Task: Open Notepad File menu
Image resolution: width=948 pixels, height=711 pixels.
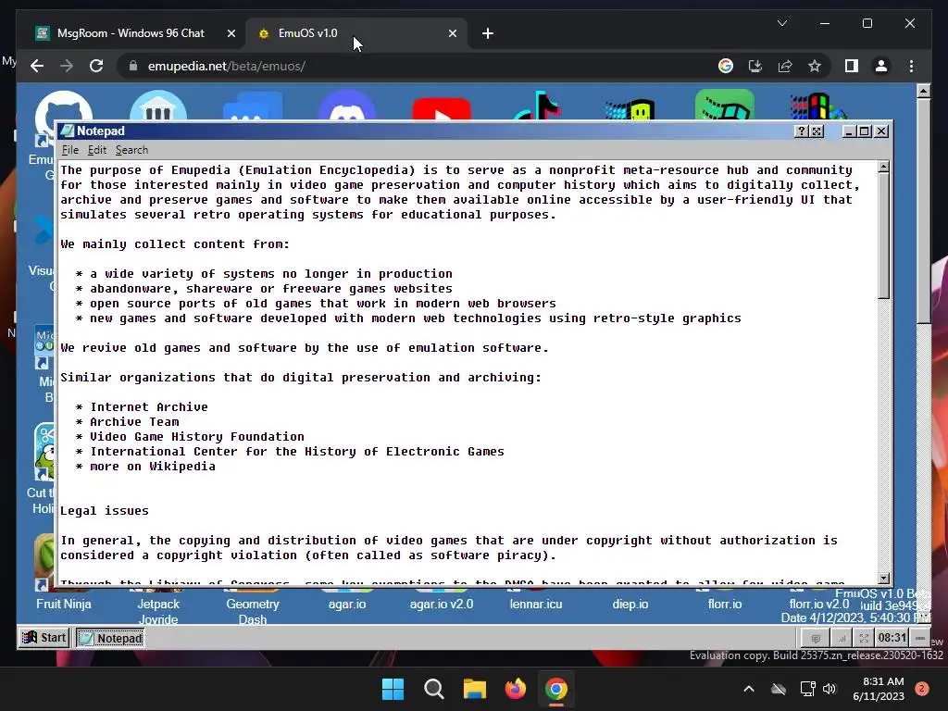Action: [70, 150]
